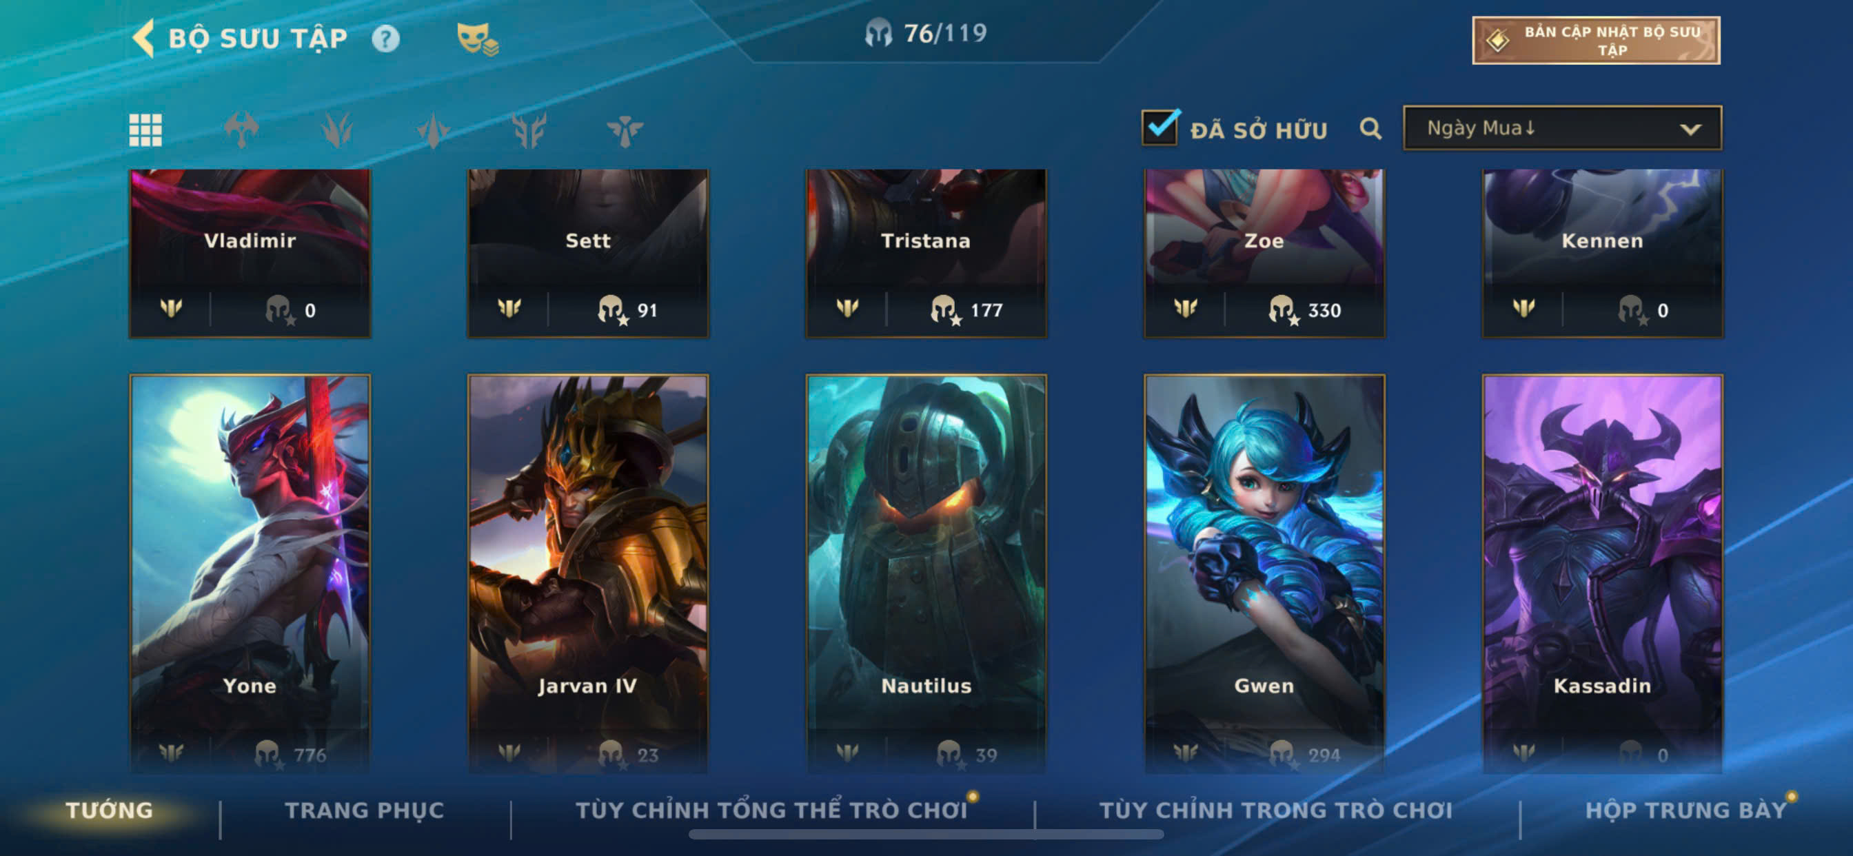
Task: Open the Hộp Trưng Bày tab
Action: pos(1686,811)
